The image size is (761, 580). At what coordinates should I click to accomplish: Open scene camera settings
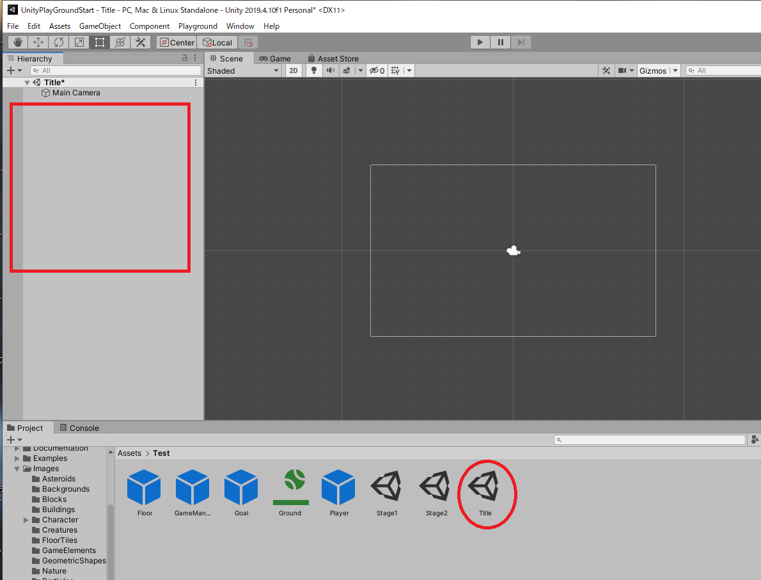point(625,71)
